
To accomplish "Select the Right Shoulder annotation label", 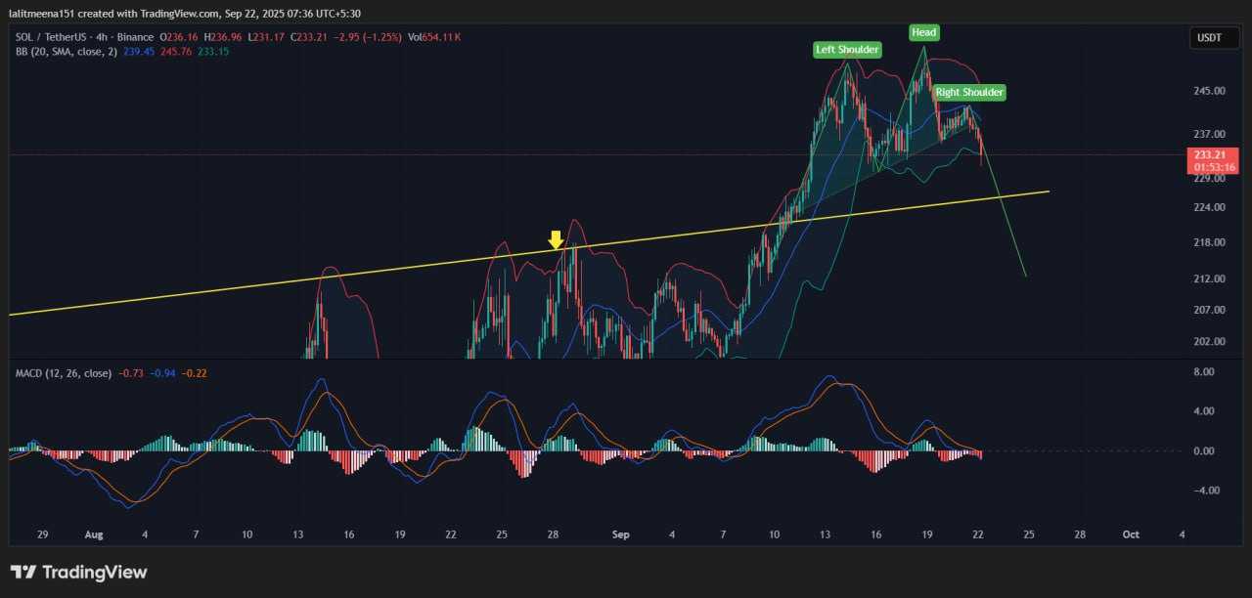I will (968, 93).
